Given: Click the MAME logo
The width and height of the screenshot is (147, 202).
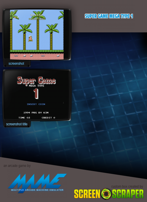Looking at the screenshot, I should (37, 183).
